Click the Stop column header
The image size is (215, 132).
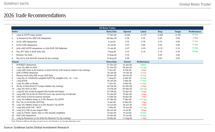point(160,32)
